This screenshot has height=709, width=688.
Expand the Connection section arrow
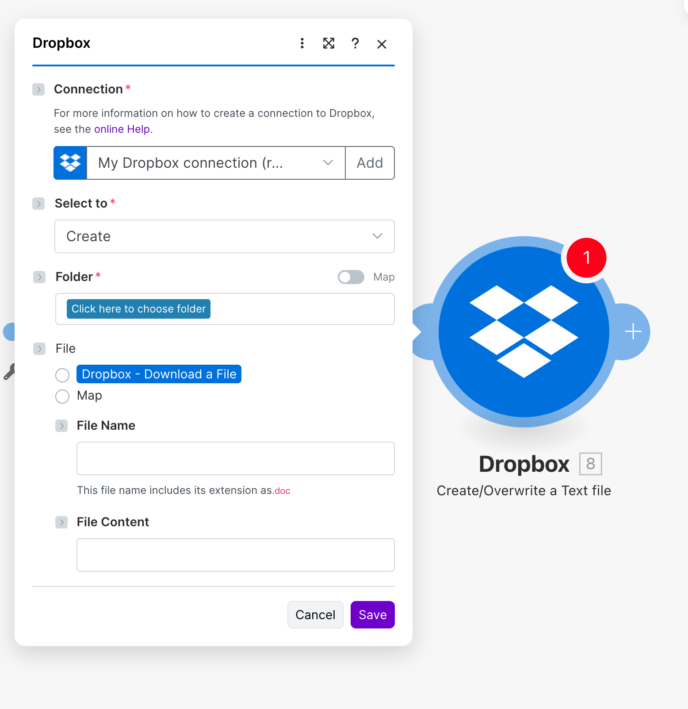click(x=38, y=89)
